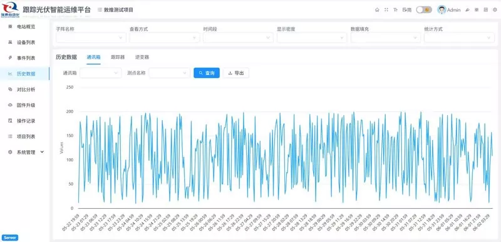
Task: Click the 敦煌测试项目 project name
Action: (x=118, y=10)
